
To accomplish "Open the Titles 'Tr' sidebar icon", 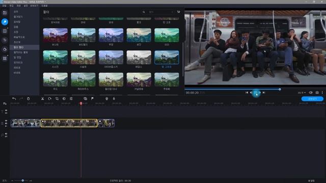I will [5, 40].
